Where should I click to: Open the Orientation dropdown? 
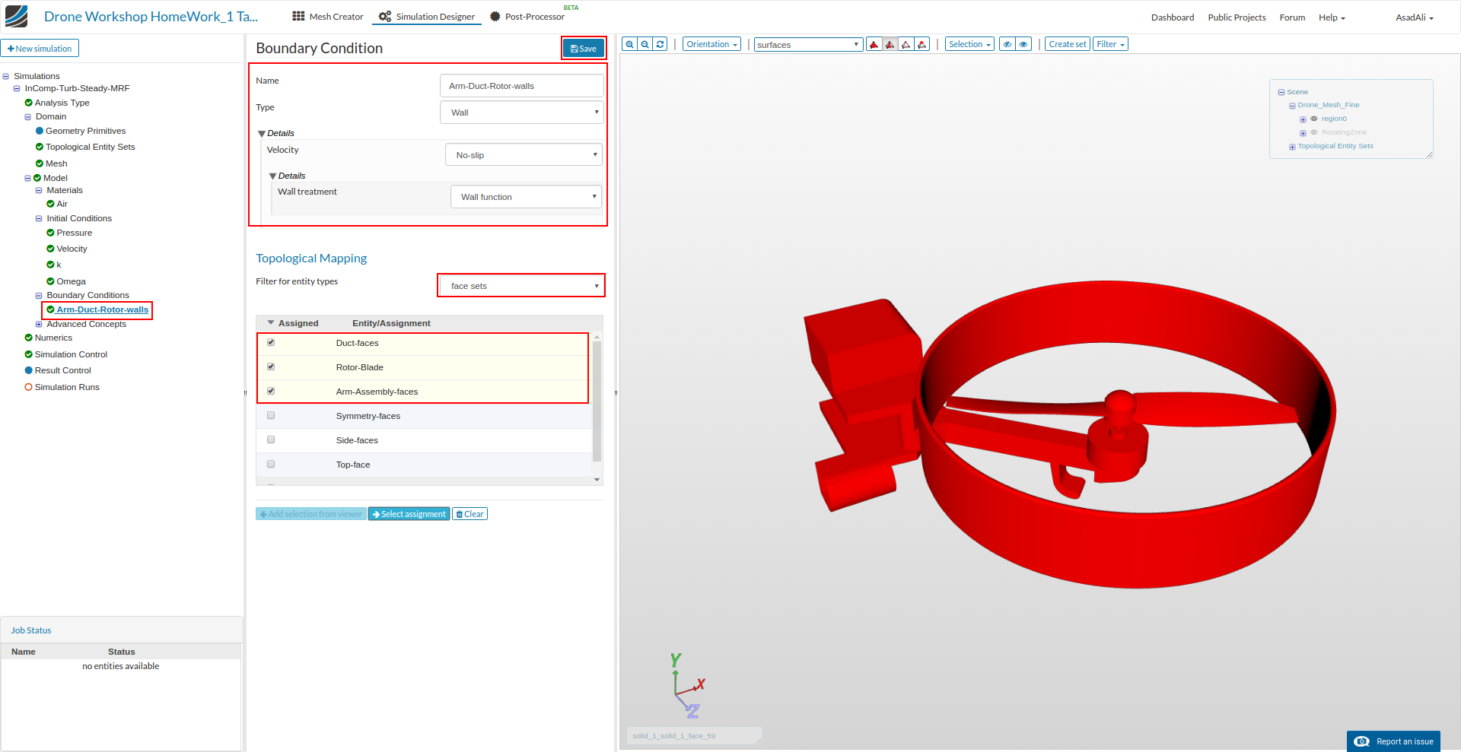click(711, 44)
